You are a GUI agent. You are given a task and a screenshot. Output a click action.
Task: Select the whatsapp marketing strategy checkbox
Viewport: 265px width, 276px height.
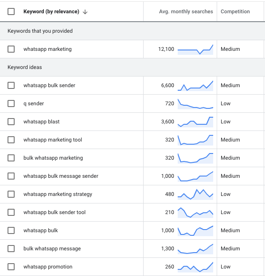click(x=11, y=194)
